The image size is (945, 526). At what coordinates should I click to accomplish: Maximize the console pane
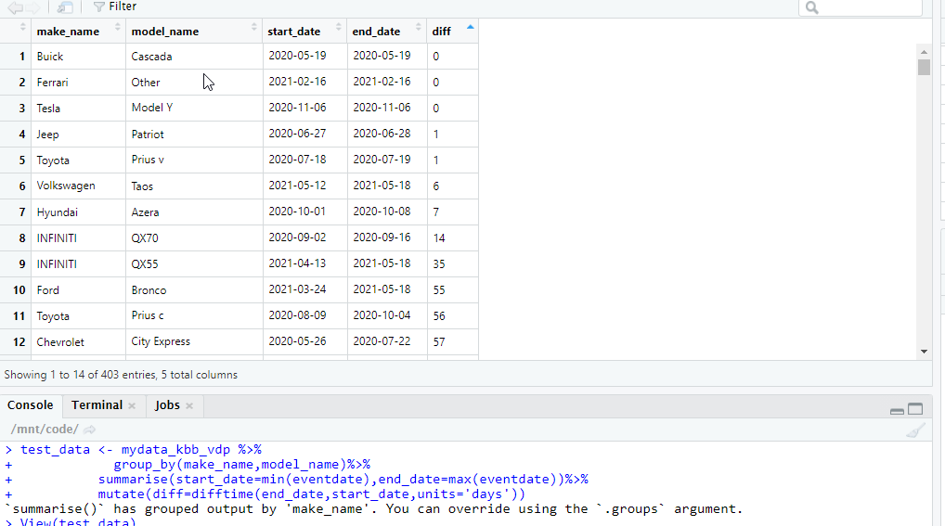pos(915,409)
